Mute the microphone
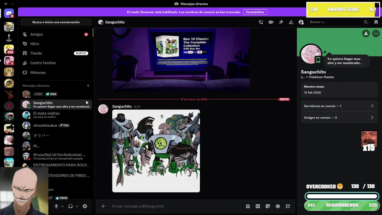The height and width of the screenshot is (215, 382). pyautogui.click(x=56, y=206)
